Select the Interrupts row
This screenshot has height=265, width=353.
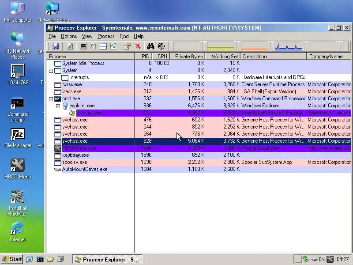(198, 77)
